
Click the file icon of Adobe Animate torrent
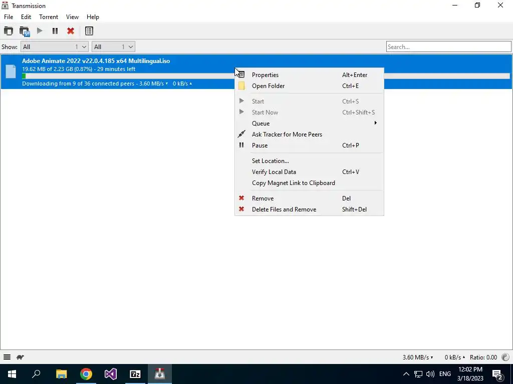click(x=11, y=71)
